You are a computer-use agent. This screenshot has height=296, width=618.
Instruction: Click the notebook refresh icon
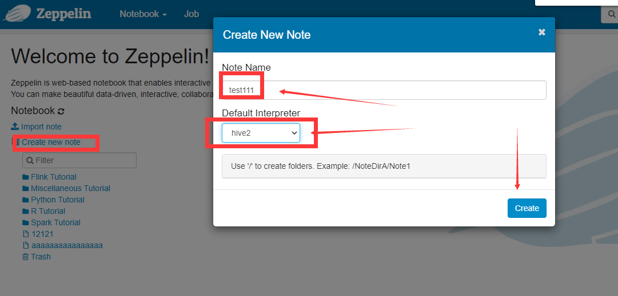coord(61,111)
